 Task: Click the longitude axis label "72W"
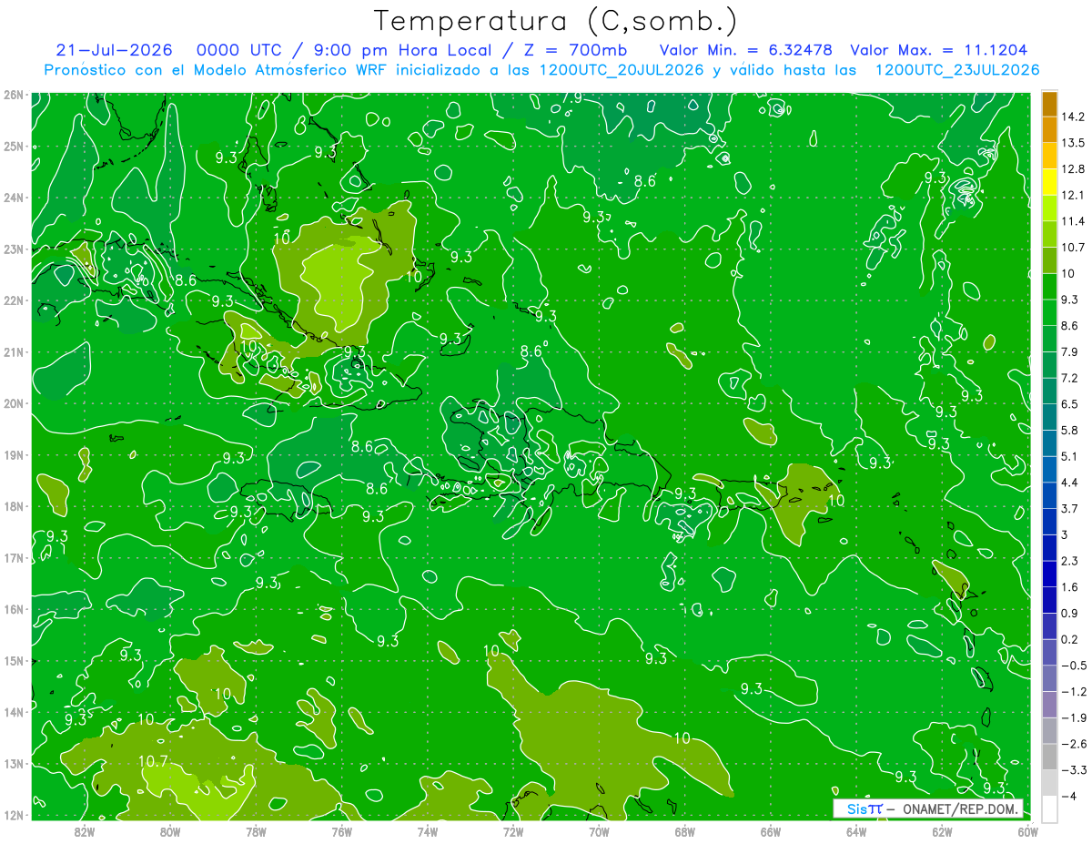(x=513, y=831)
